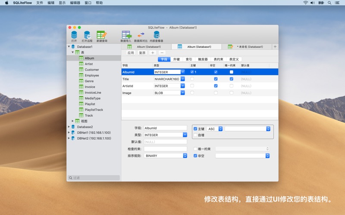Click the 数据导入 (Data Import) toolbar icon
This screenshot has width=345, height=215.
tap(126, 35)
